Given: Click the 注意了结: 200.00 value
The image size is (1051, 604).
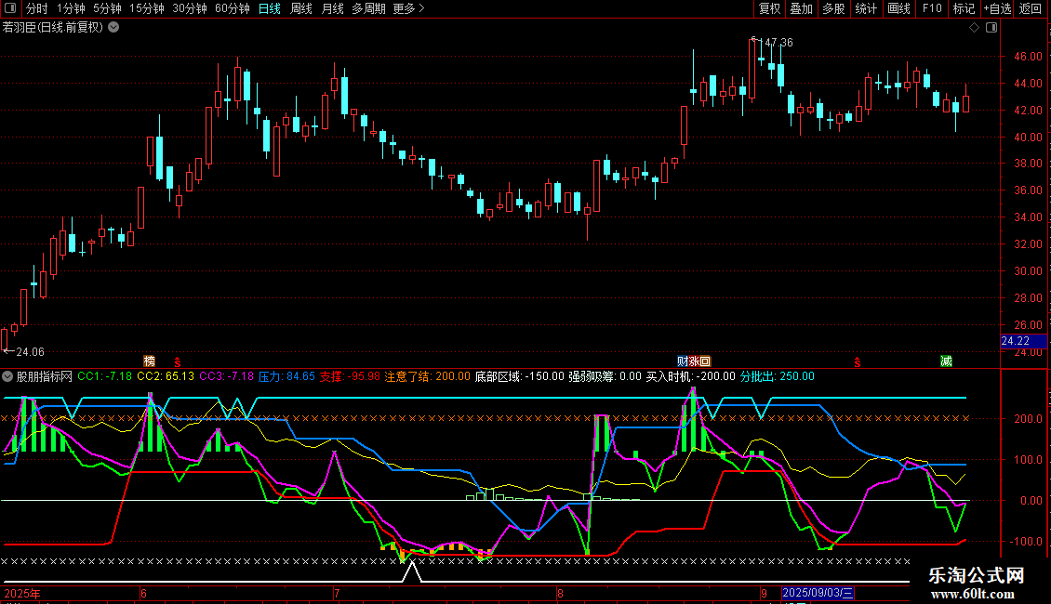Looking at the screenshot, I should coord(427,377).
